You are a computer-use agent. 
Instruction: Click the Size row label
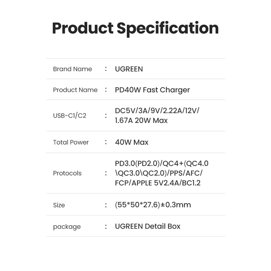click(59, 205)
